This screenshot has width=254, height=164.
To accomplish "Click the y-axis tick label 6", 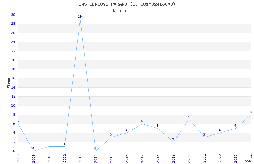I will [14, 124].
